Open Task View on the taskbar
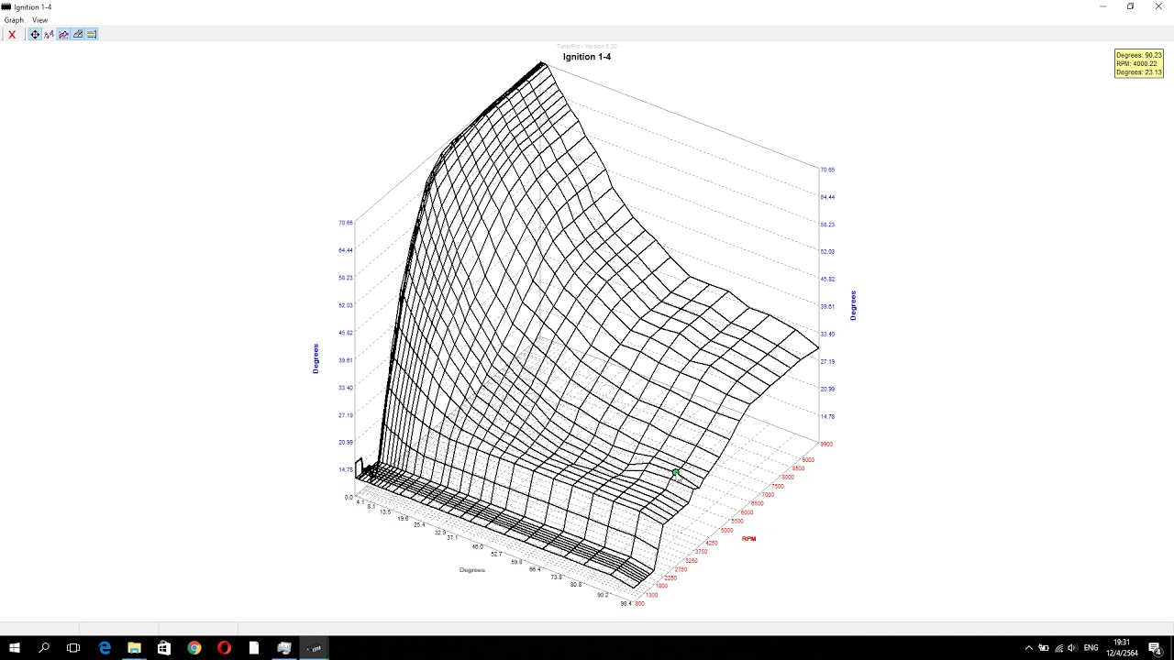 [73, 648]
